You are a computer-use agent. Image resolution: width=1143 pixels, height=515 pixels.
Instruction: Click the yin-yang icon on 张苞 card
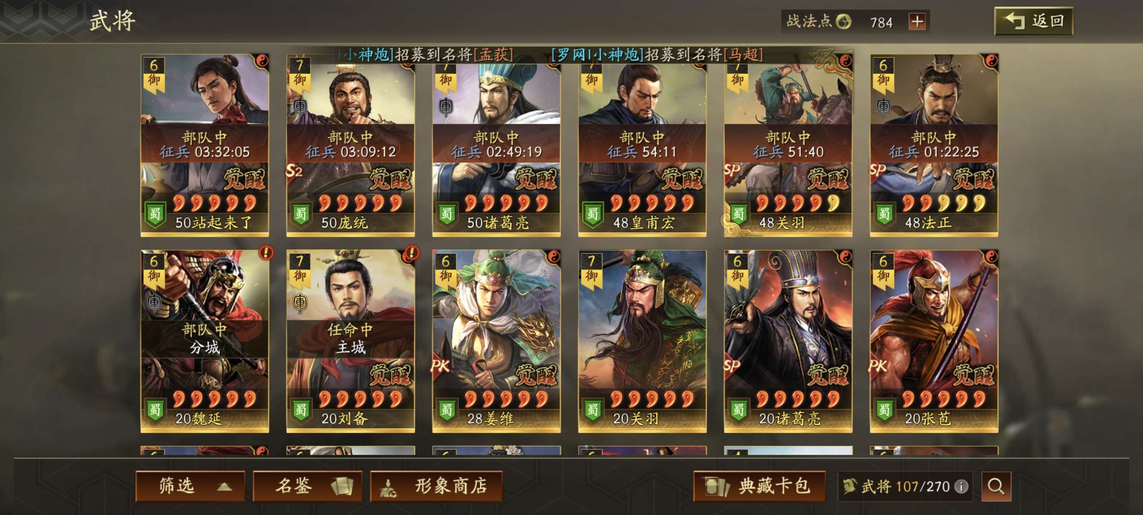point(990,257)
